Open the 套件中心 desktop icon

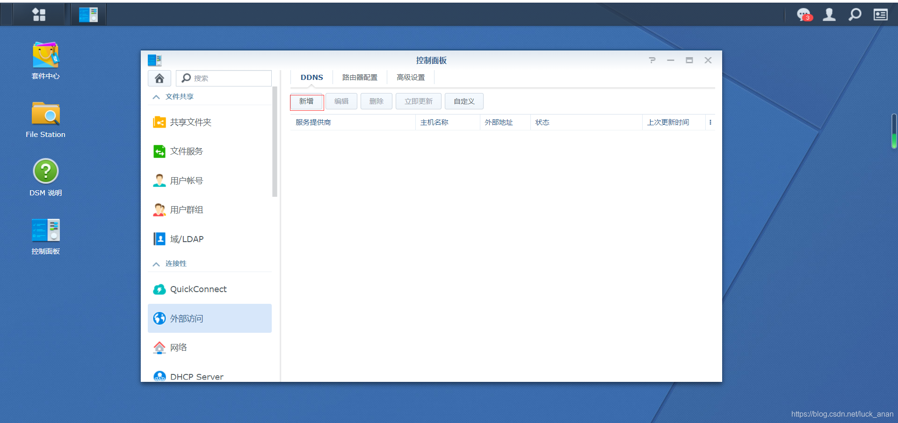(45, 55)
